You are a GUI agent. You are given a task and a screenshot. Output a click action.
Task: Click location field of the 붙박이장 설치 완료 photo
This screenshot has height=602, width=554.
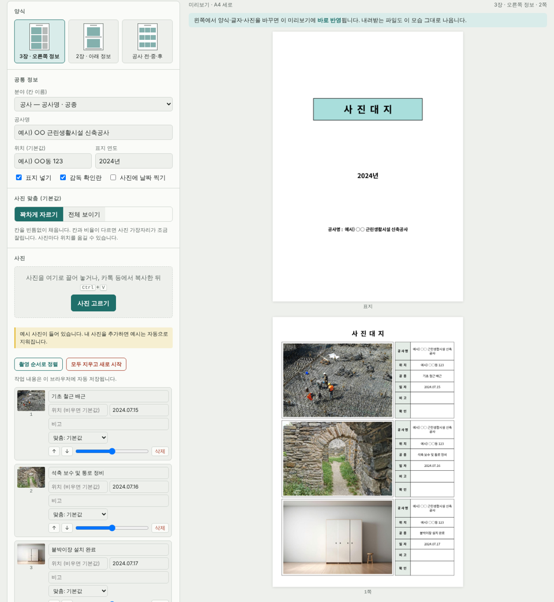(78, 564)
